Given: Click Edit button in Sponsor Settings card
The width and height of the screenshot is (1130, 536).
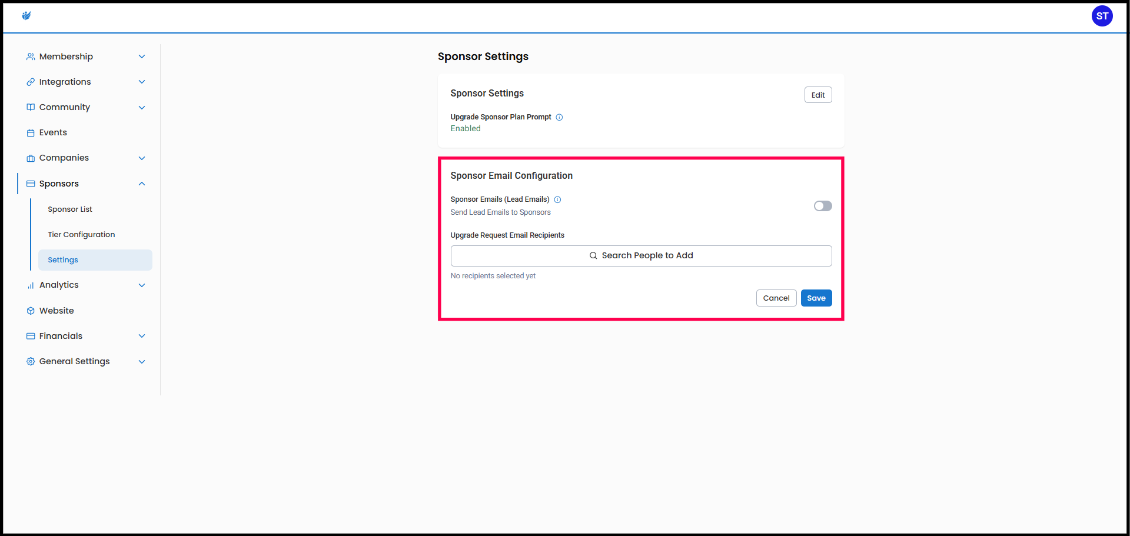Looking at the screenshot, I should (x=817, y=95).
